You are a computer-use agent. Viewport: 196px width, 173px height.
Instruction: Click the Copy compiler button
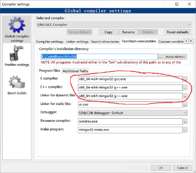(x=108, y=32)
